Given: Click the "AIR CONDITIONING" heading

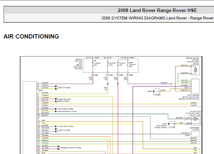Looking at the screenshot, I should pyautogui.click(x=31, y=36).
